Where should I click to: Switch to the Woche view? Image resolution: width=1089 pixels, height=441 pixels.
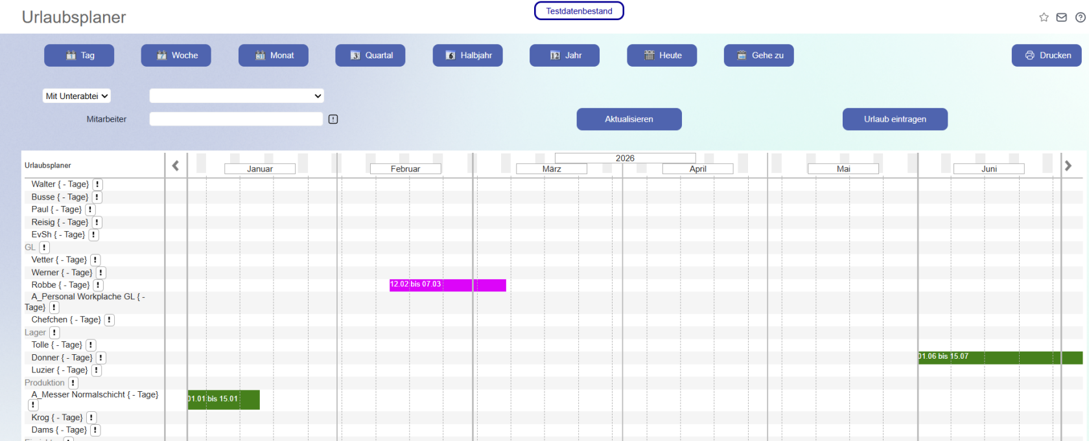coord(176,55)
